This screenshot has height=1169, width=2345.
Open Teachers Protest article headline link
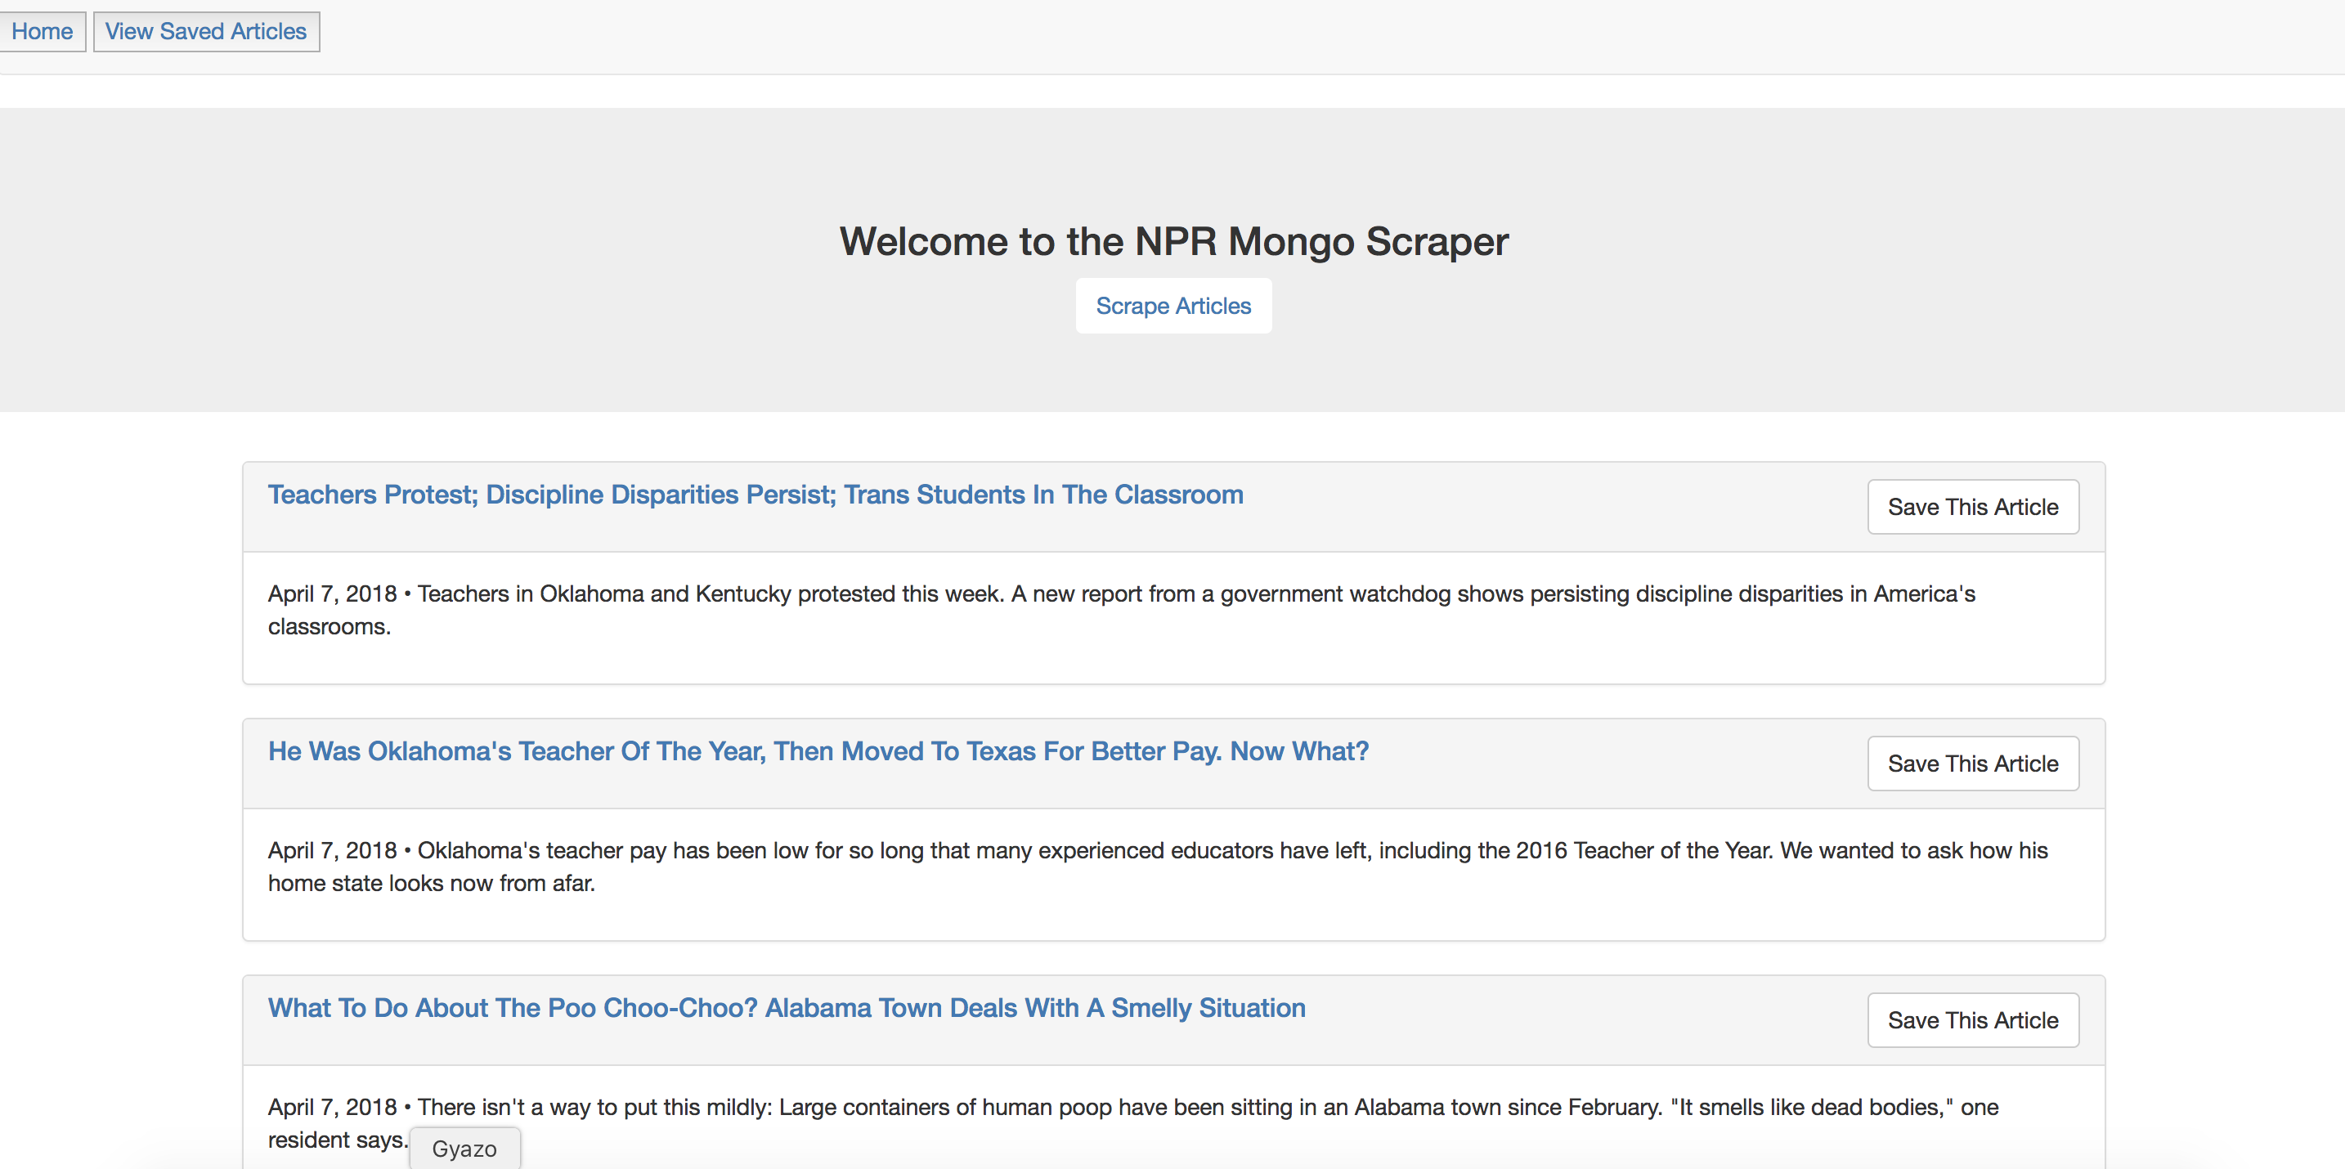click(x=756, y=495)
